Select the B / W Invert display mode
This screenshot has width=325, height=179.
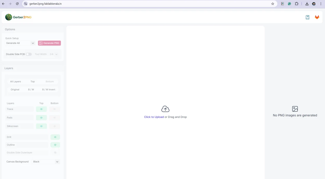48,89
